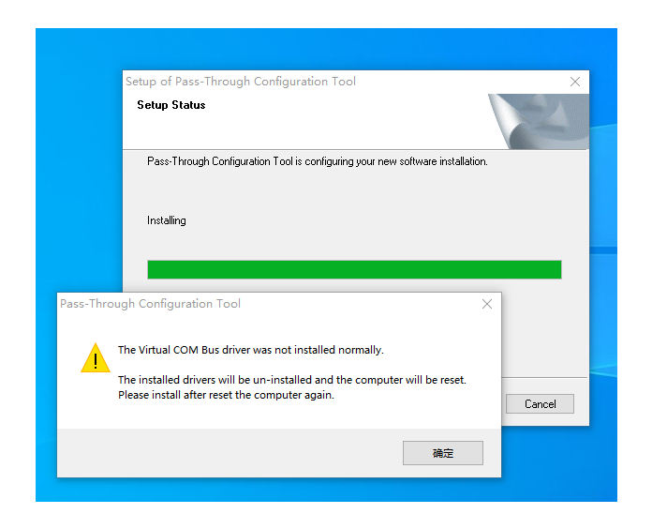652x529 pixels.
Task: Confirm the warning with the 确定 button
Action: tap(443, 453)
